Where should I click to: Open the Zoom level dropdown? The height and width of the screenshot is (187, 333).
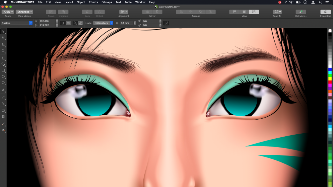[x=8, y=12]
